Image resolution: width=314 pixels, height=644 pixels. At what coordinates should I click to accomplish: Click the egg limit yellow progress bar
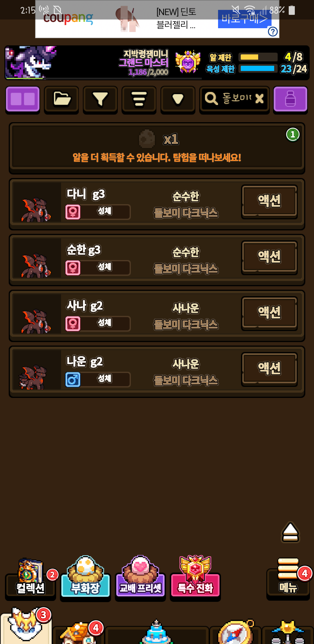pyautogui.click(x=258, y=57)
